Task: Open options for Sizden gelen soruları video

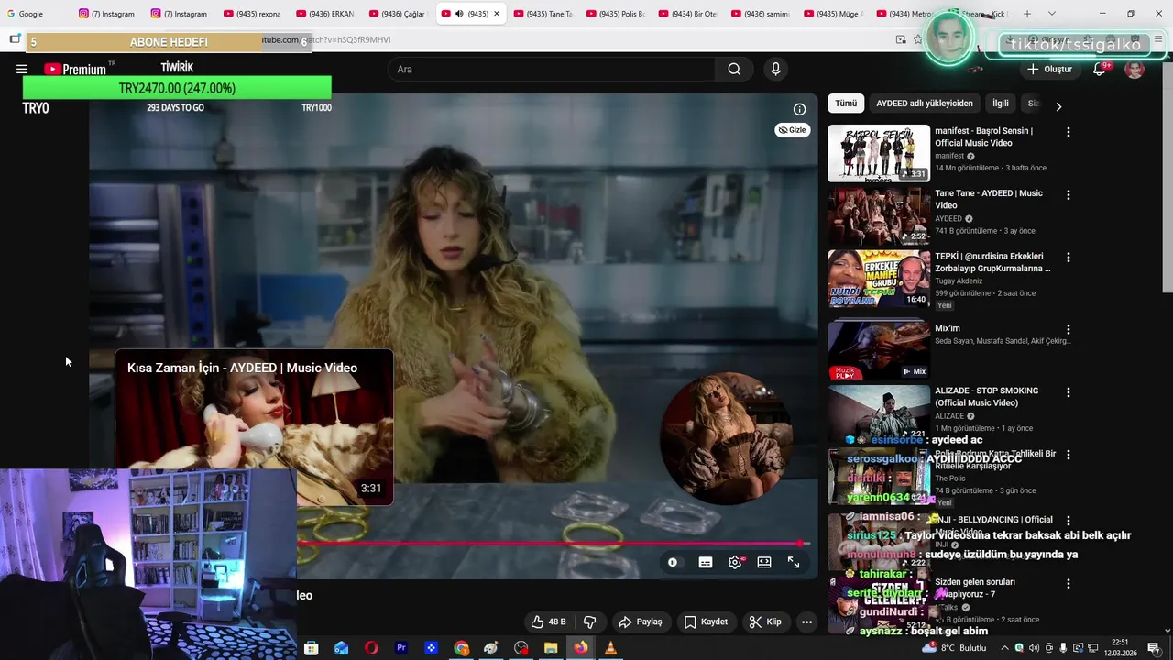Action: pos(1068,583)
